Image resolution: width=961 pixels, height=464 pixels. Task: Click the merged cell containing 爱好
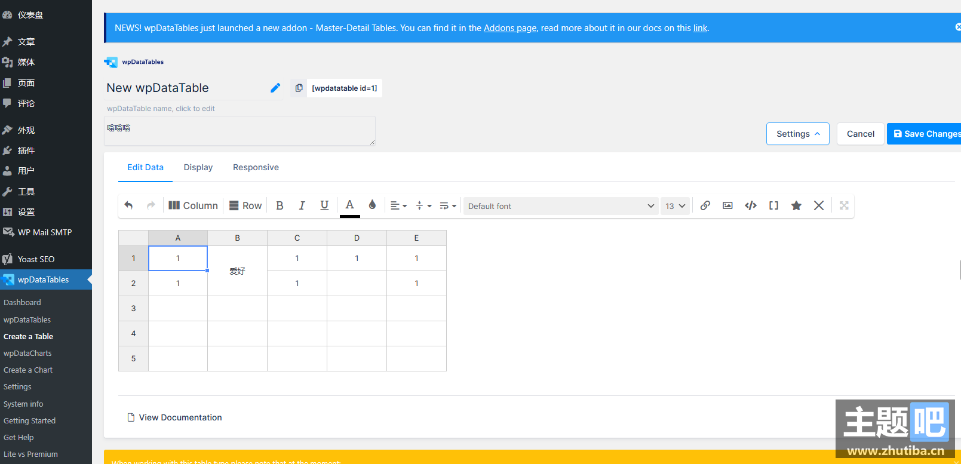point(238,271)
